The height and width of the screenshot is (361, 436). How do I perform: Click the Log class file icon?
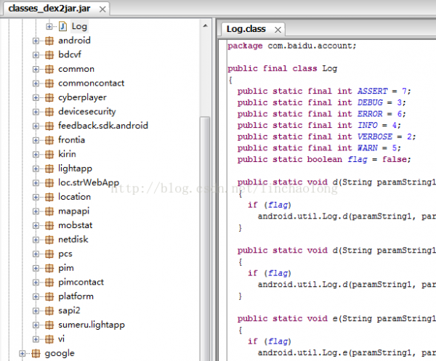(62, 26)
